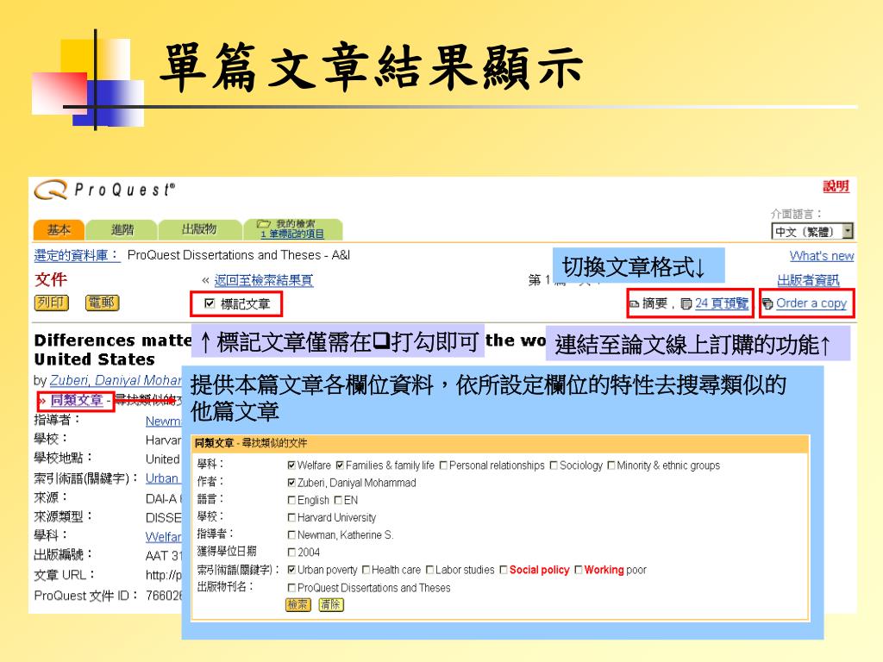This screenshot has height=662, width=883.
Task: Check the Social policy checkbox
Action: tap(504, 571)
